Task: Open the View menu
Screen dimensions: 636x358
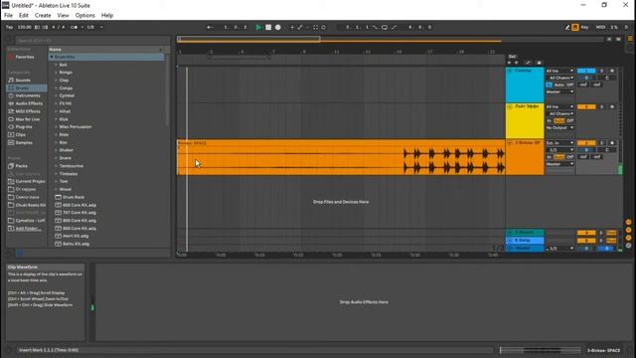Action: pos(63,16)
